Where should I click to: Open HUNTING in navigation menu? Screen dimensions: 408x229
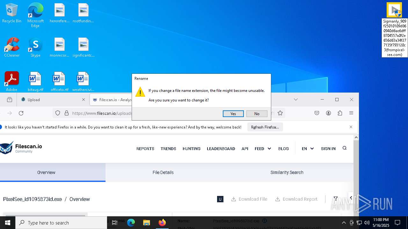191,149
